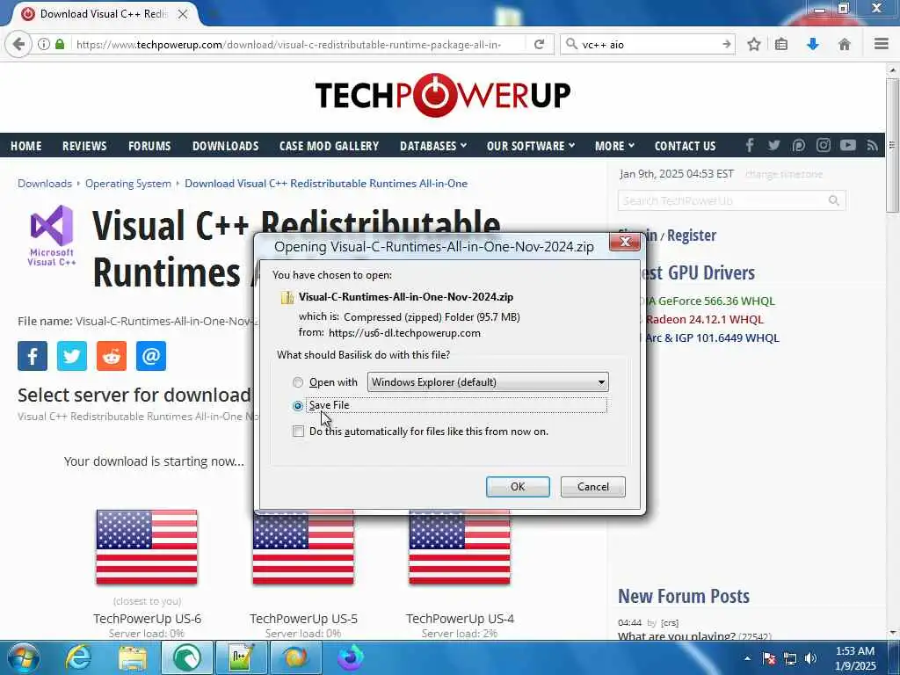Click the vc++ aio search box
Screen dimensions: 900x675
pyautogui.click(x=648, y=44)
